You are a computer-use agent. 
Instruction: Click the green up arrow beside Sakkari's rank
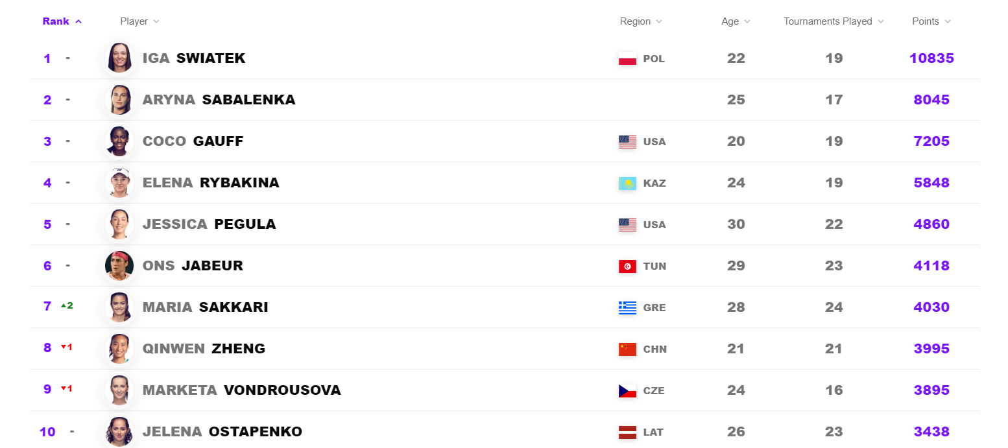(64, 306)
